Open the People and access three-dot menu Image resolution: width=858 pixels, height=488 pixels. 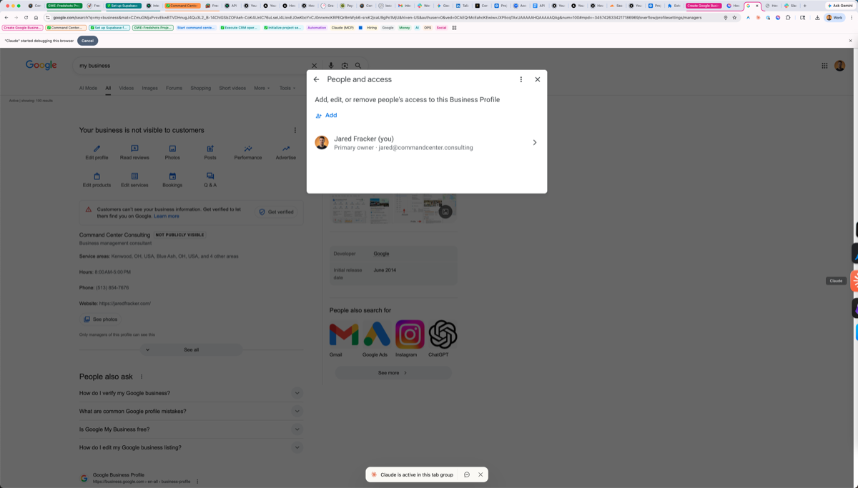(x=521, y=79)
